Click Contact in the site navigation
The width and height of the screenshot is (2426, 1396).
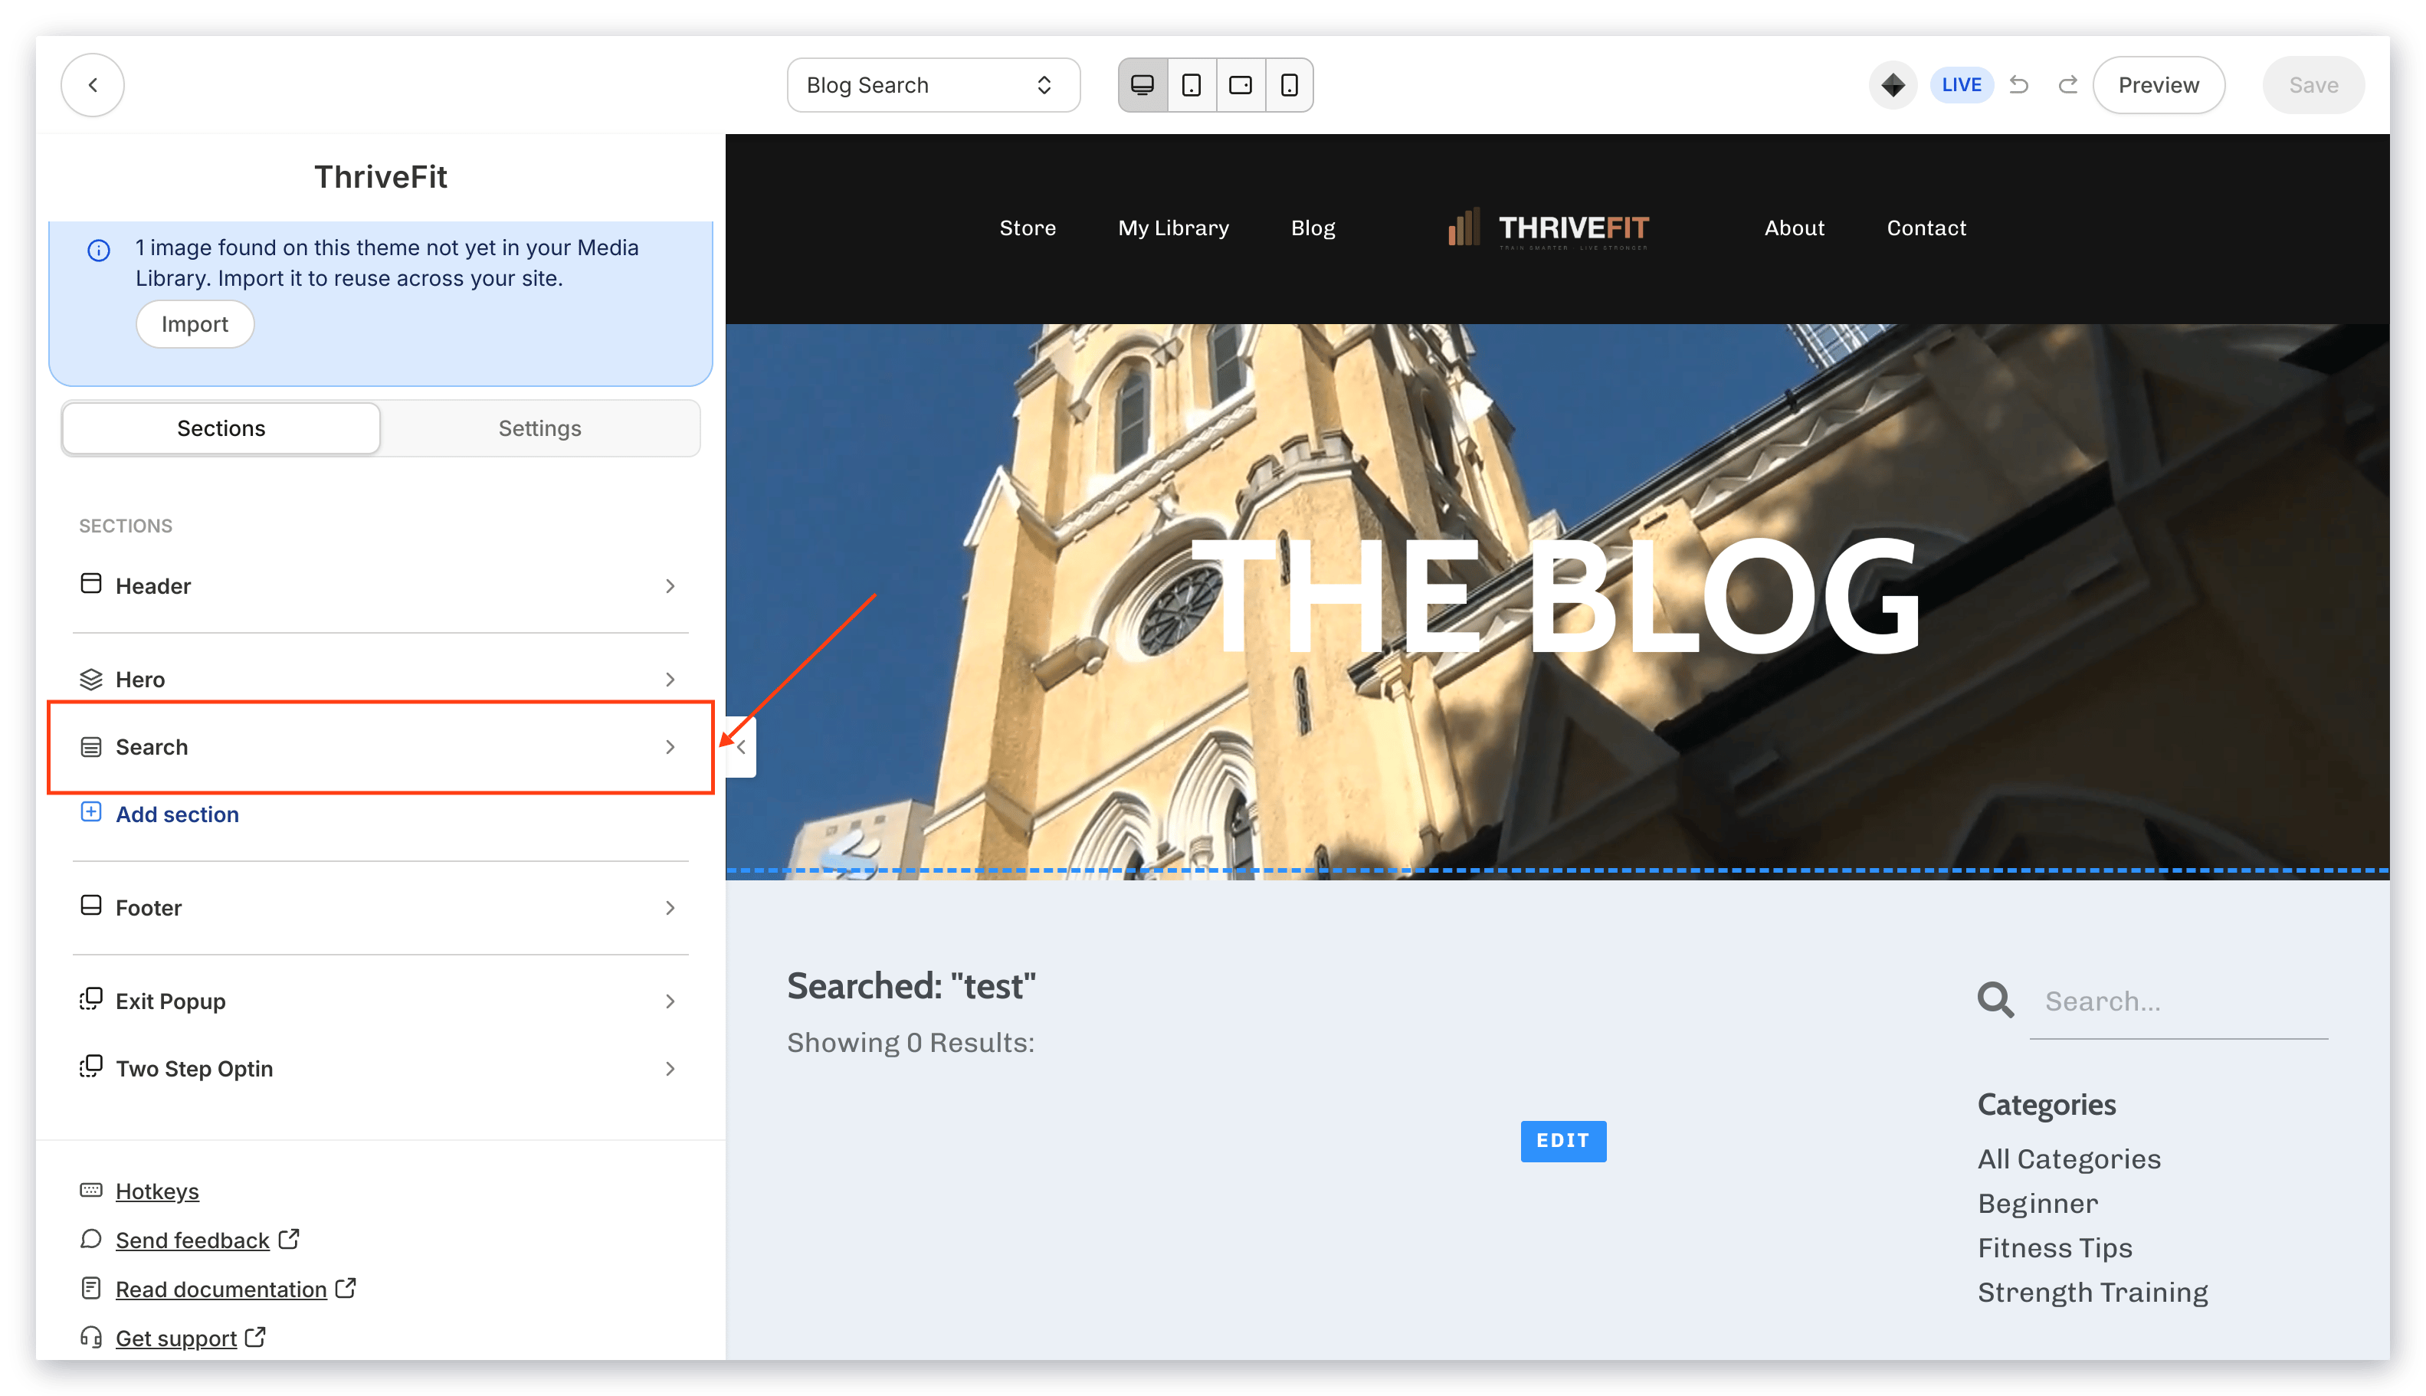click(x=1926, y=228)
